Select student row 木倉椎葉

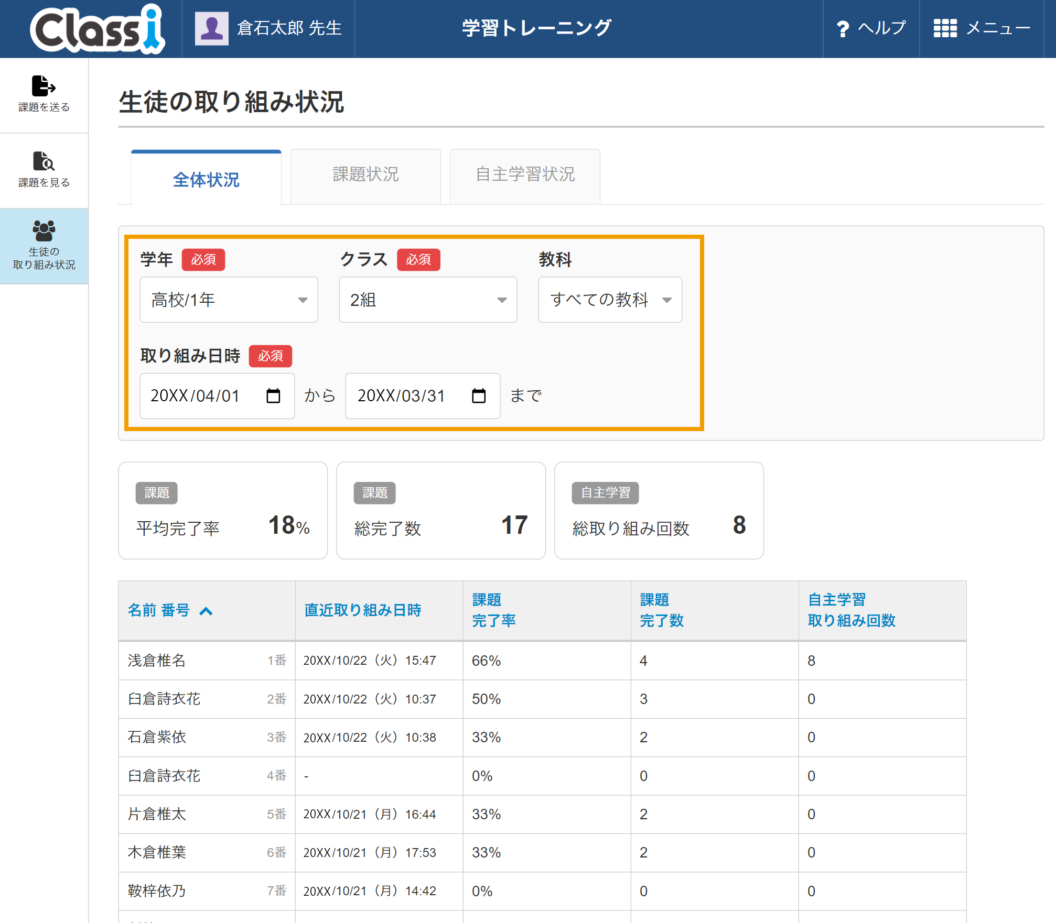542,852
